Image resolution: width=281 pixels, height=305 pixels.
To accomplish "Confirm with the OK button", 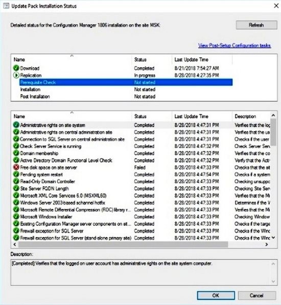I will point(216,295).
